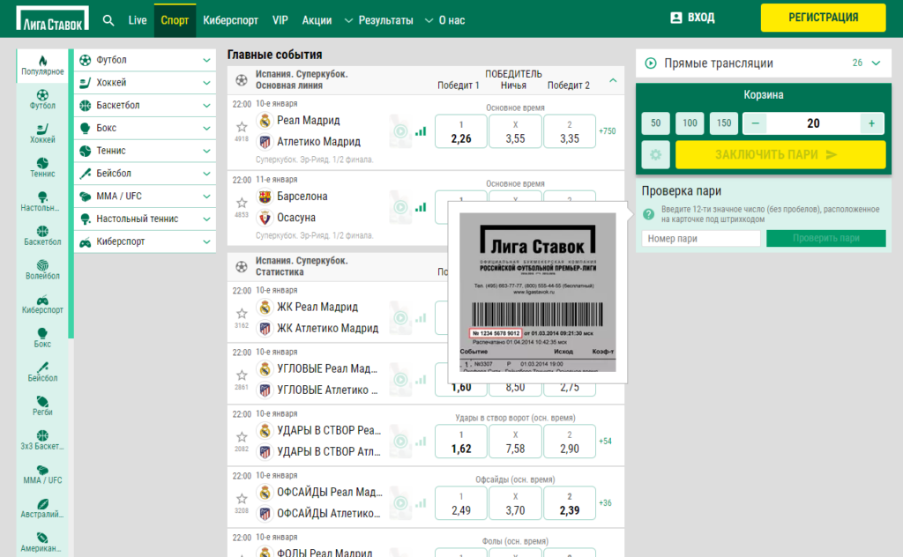903x557 pixels.
Task: Select Футбол icon in the left sidebar
Action: click(42, 100)
